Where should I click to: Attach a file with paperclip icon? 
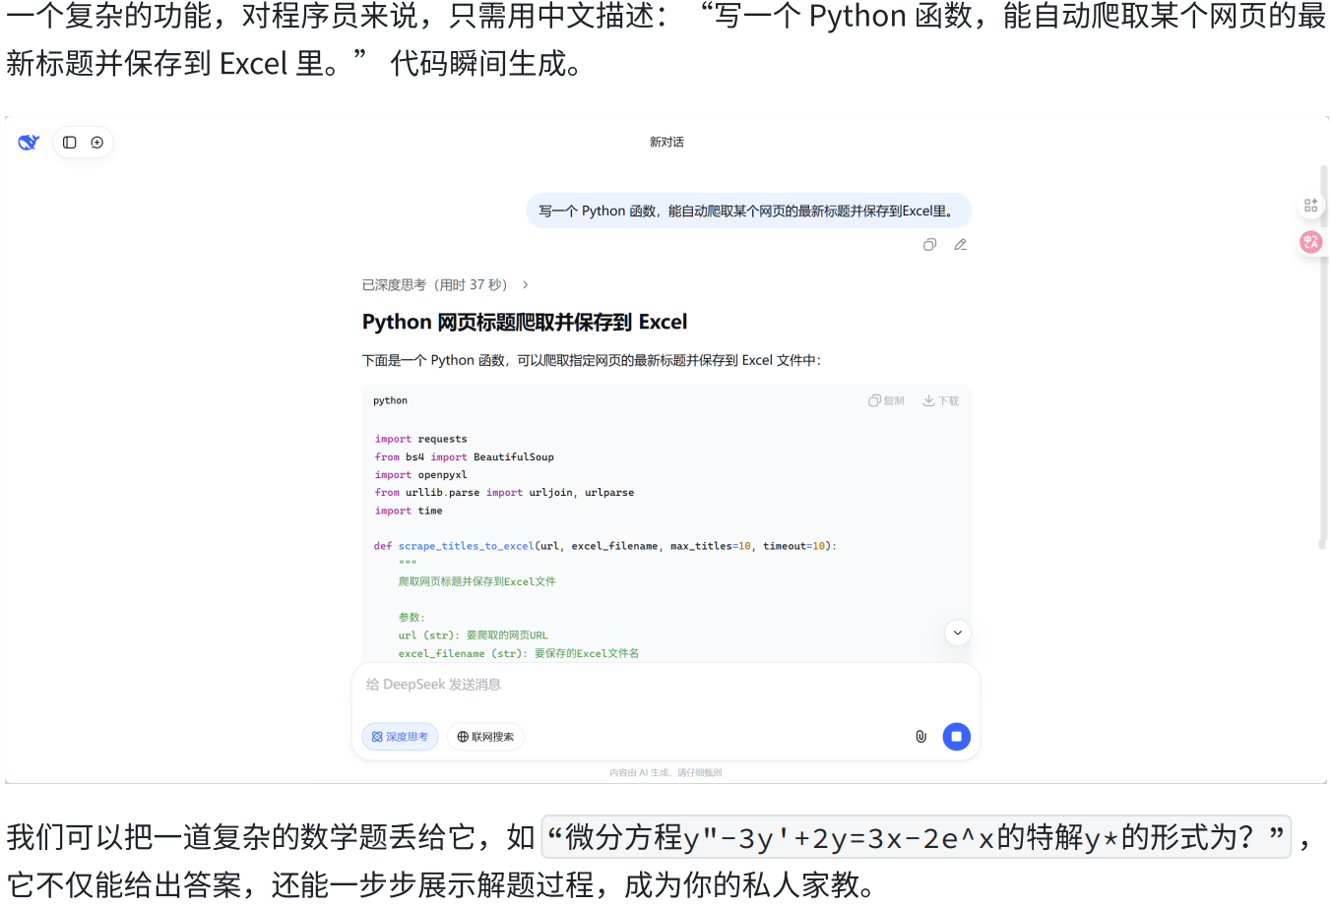[921, 737]
